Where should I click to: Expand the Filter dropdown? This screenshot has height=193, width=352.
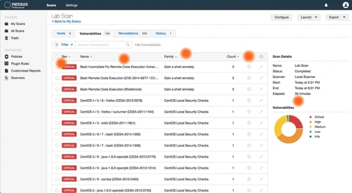tap(64, 45)
